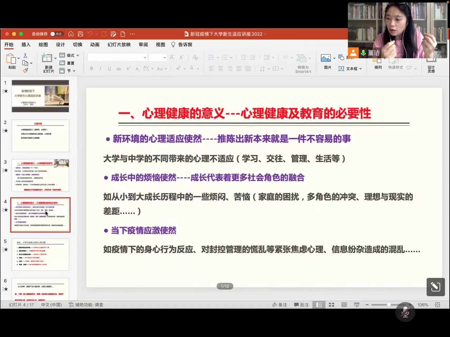The height and width of the screenshot is (337, 450).
Task: Click the Home icon in title bar
Action: (71, 34)
